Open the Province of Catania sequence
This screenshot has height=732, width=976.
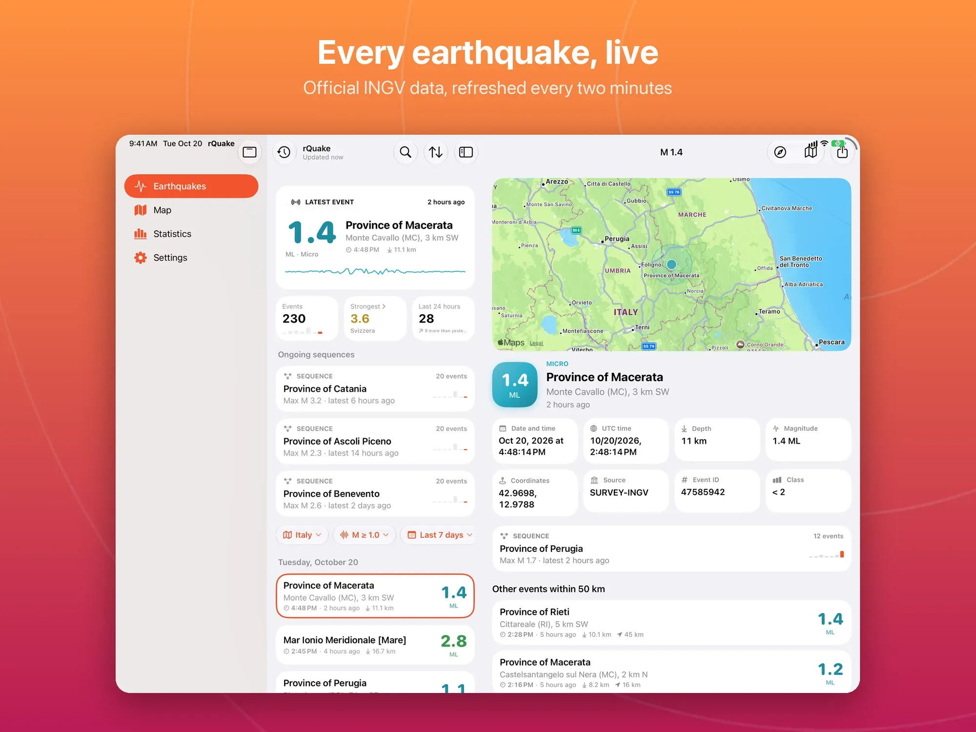[375, 389]
